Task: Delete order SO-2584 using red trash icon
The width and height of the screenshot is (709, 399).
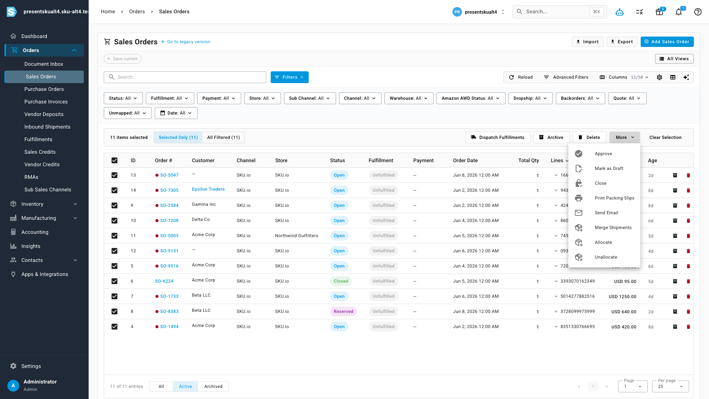Action: tap(688, 205)
